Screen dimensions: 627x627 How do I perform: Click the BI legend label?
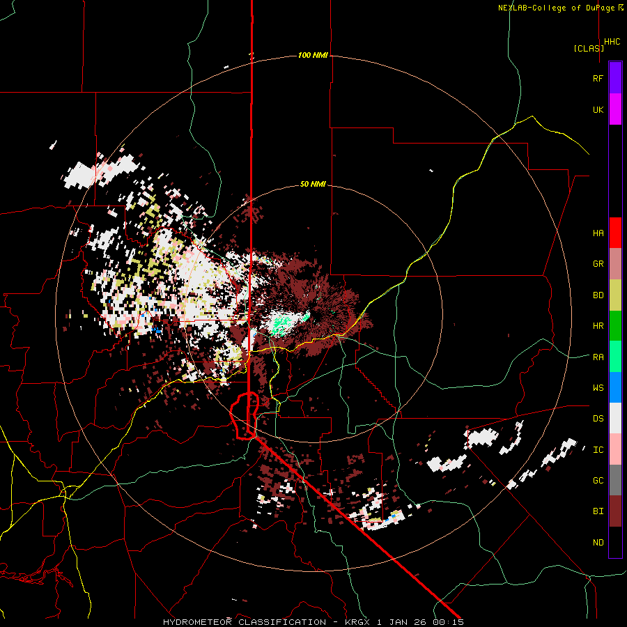598,511
